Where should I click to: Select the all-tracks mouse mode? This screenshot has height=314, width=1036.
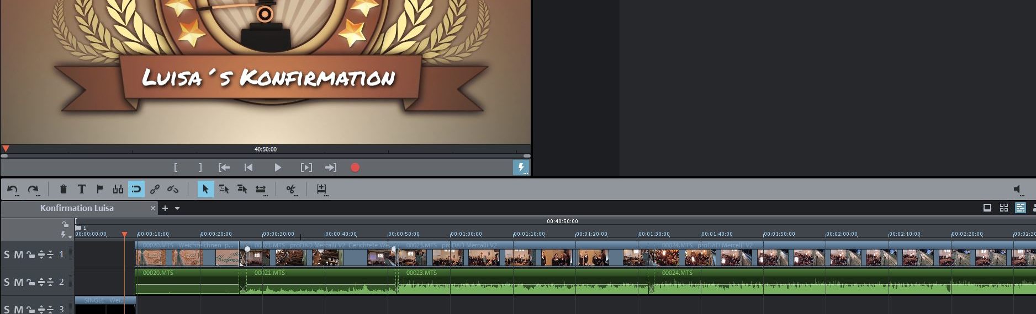click(242, 190)
